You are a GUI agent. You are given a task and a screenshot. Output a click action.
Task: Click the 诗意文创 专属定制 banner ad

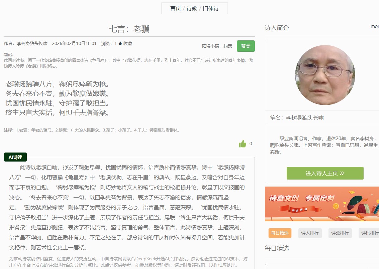point(322,204)
